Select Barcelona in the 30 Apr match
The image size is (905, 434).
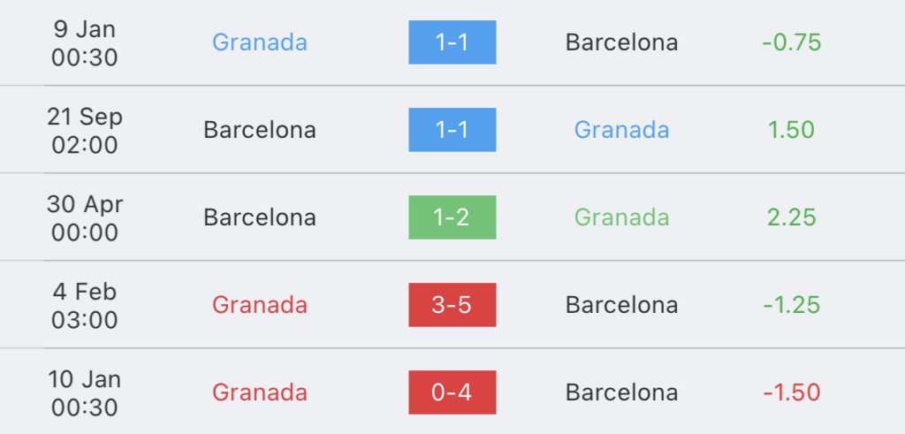click(x=260, y=217)
